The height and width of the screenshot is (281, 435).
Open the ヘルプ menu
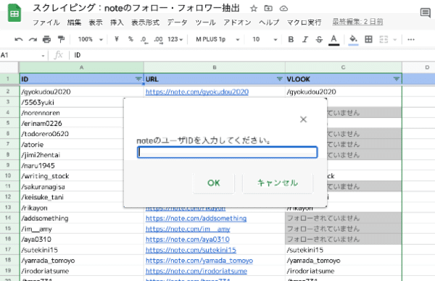[269, 22]
